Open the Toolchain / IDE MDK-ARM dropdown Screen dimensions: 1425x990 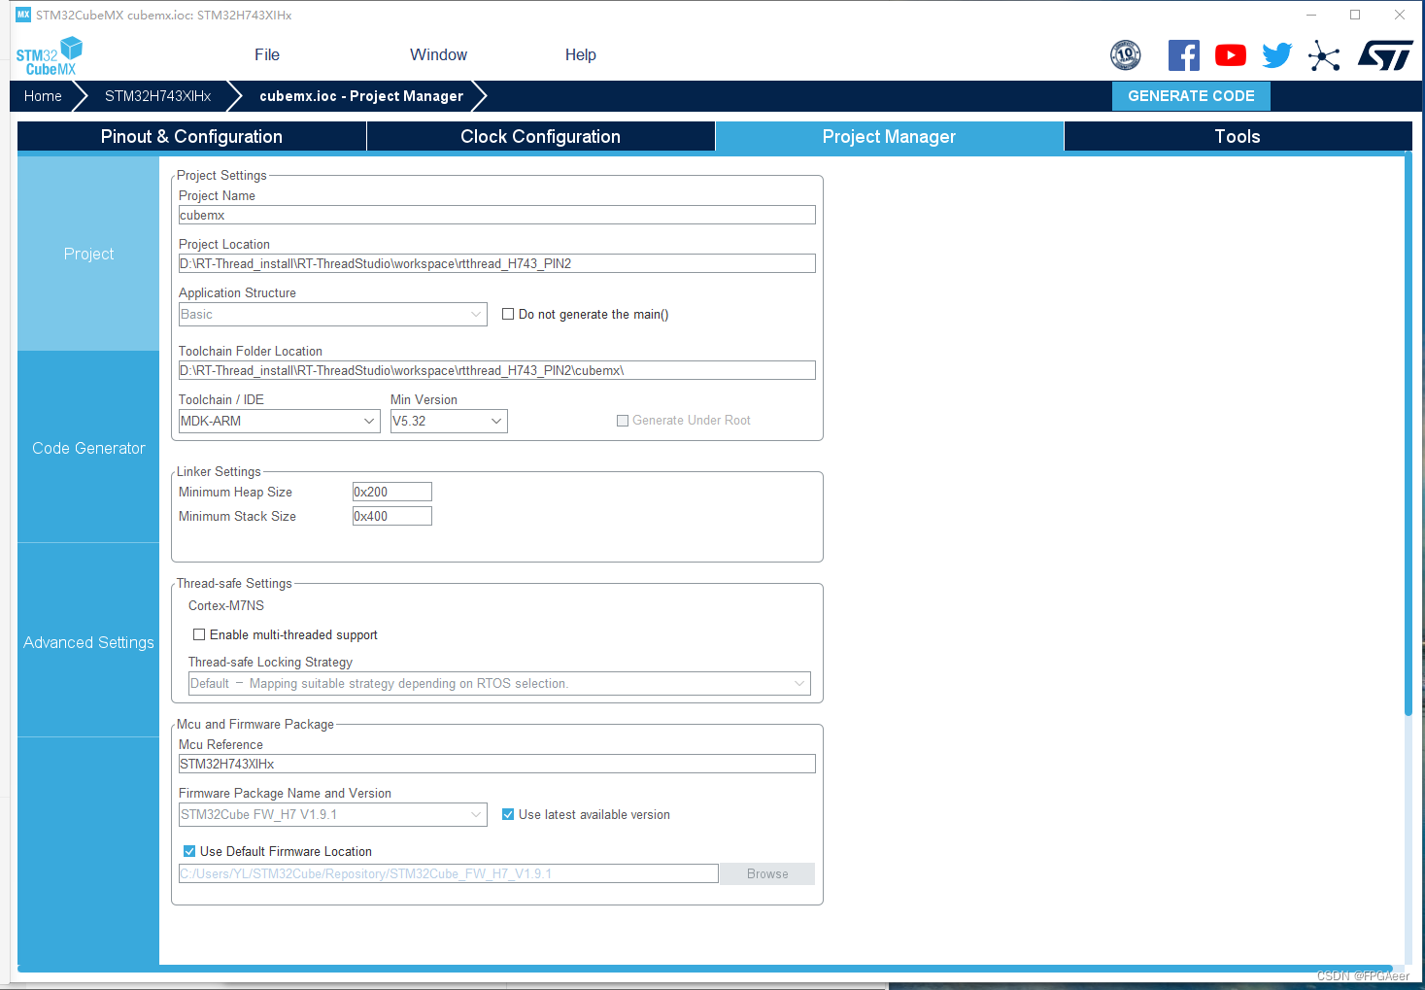coord(280,421)
